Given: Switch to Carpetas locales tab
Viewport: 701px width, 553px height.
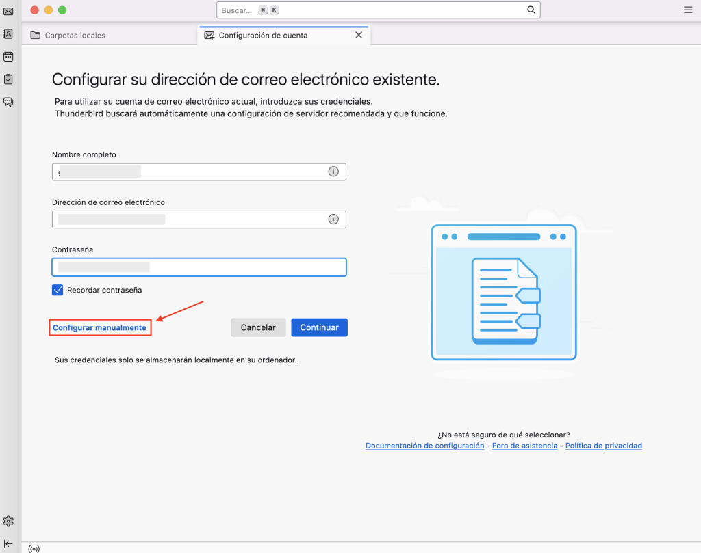Looking at the screenshot, I should [110, 36].
